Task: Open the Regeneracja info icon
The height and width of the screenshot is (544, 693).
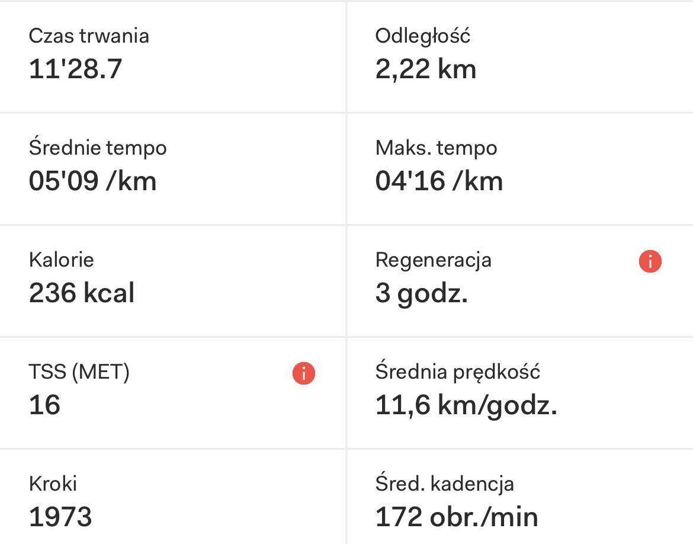Action: 650,261
